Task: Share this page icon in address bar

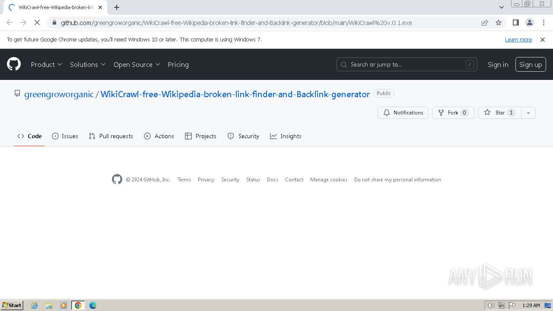Action: (x=485, y=22)
